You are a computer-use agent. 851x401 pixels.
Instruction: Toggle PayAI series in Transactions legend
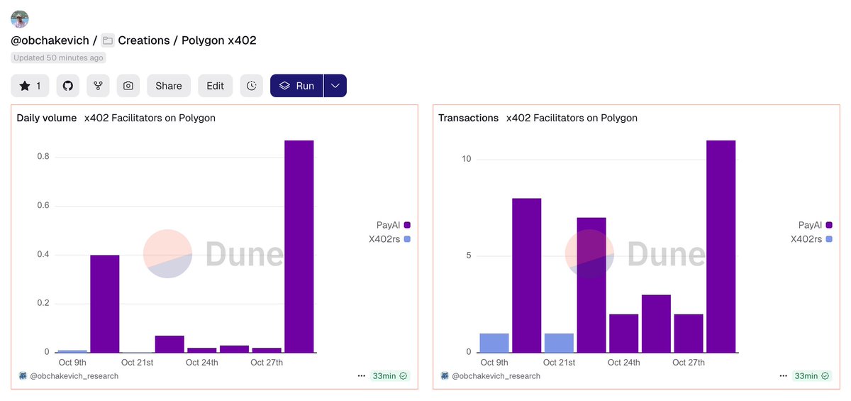(813, 225)
